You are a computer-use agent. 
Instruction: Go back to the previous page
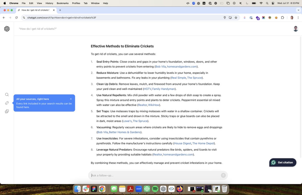(x=4, y=18)
